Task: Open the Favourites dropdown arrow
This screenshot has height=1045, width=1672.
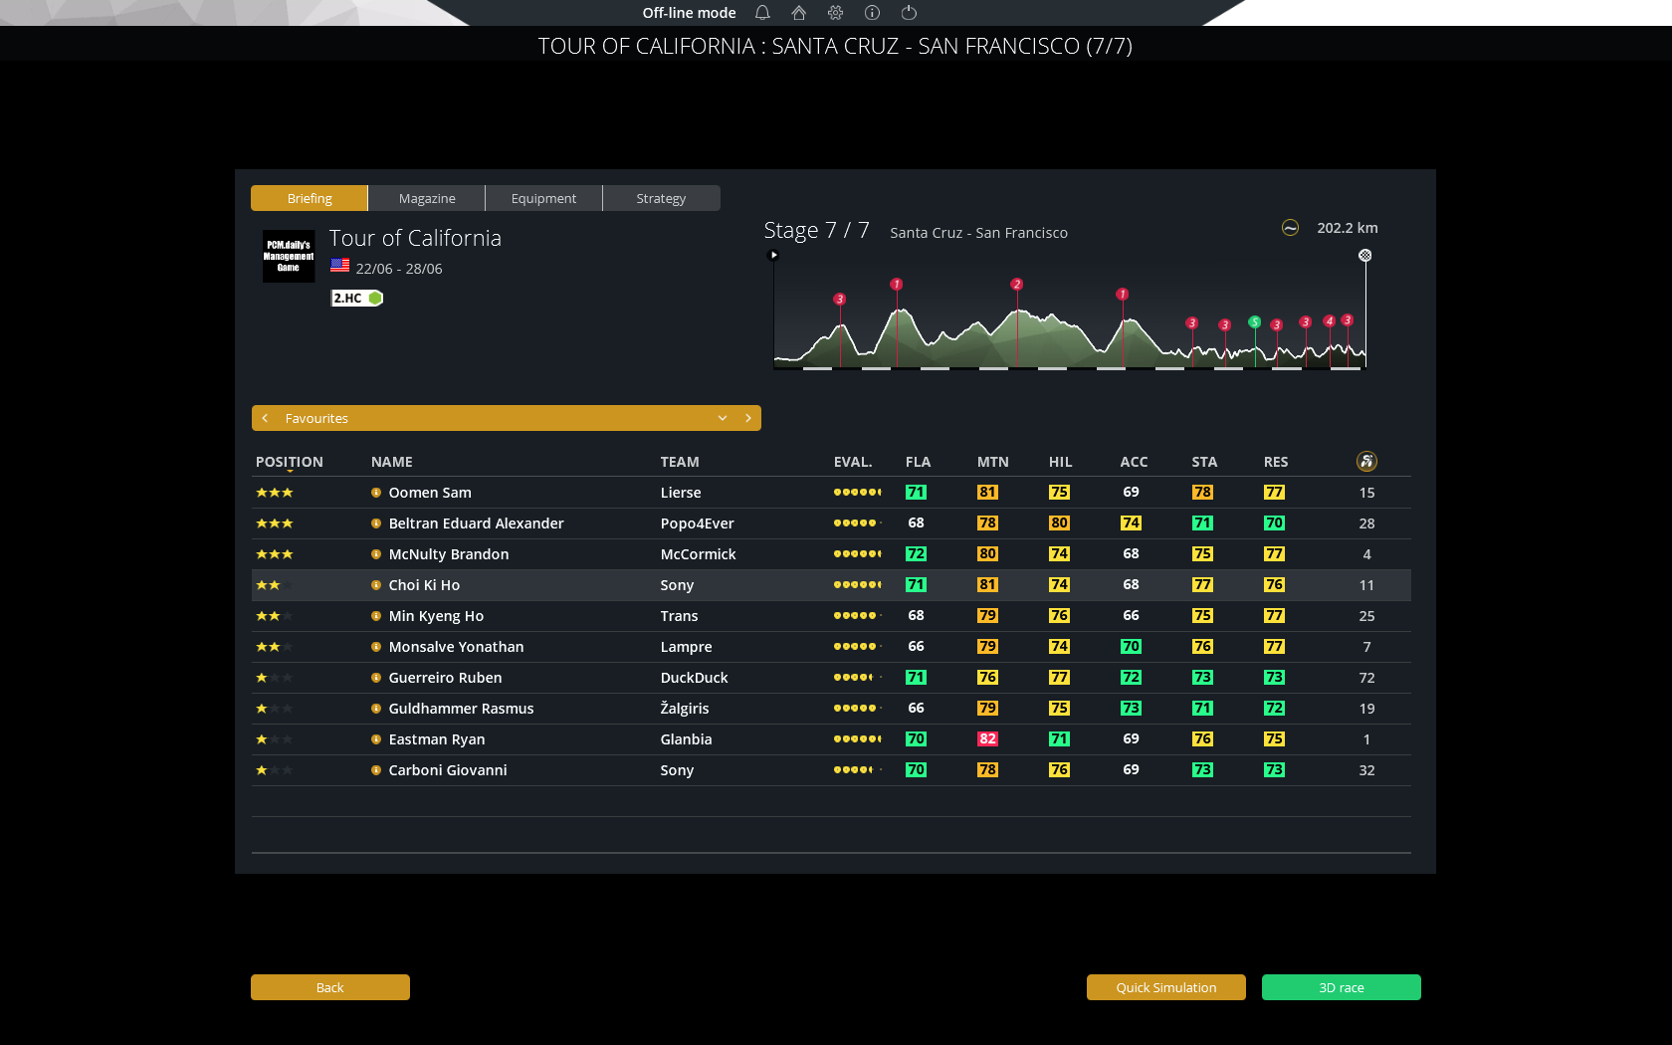Action: point(723,418)
